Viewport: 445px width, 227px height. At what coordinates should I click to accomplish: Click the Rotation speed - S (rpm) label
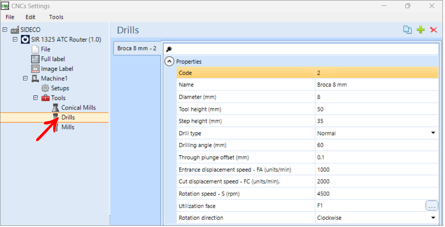pyautogui.click(x=209, y=194)
